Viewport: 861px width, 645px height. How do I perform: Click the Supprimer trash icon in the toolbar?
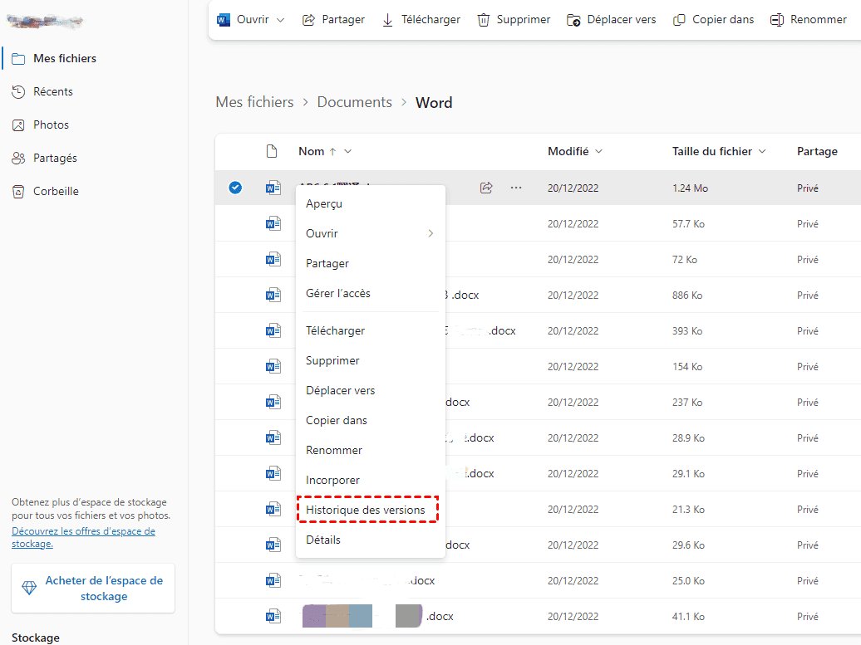[x=483, y=20]
